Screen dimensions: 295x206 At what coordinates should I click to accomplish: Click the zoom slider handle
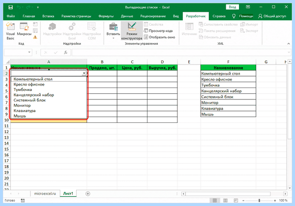[x=259, y=201]
